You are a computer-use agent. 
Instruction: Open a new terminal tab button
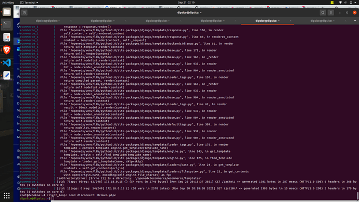(24, 12)
